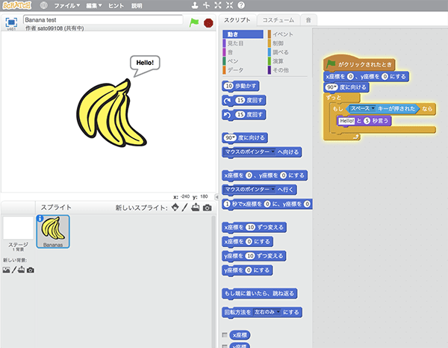The image size is (448, 348).
Task: Click the Hello! text field in script
Action: pos(346,121)
